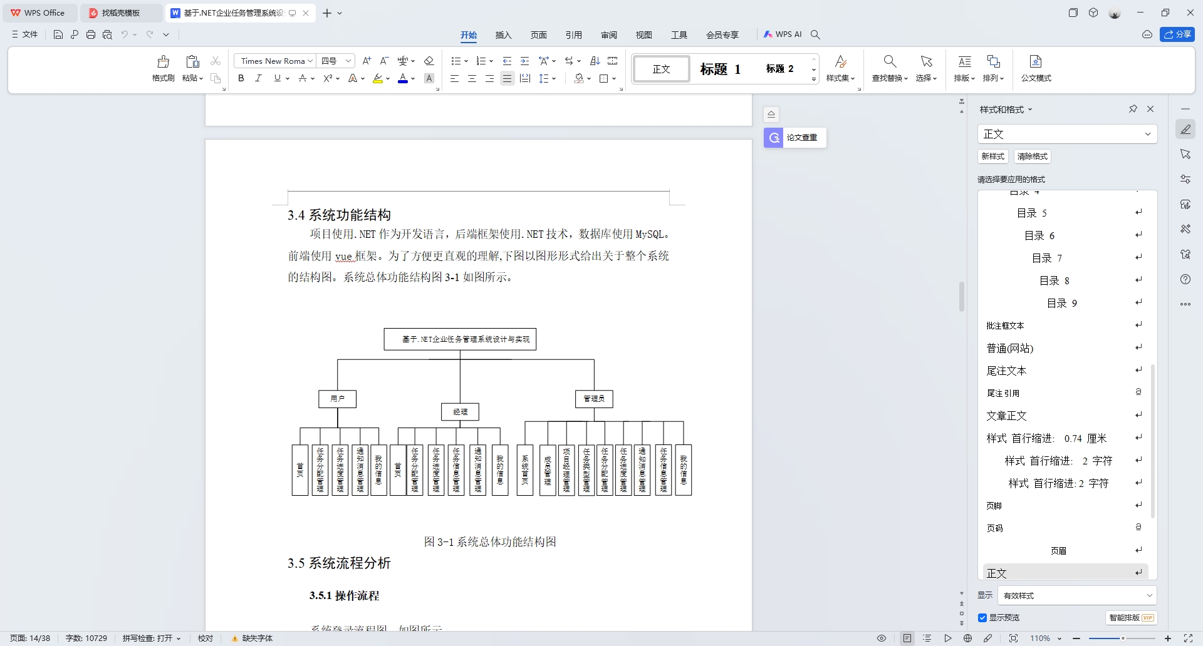1203x646 pixels.
Task: Open Find and Replace magnifier icon
Action: [x=890, y=68]
